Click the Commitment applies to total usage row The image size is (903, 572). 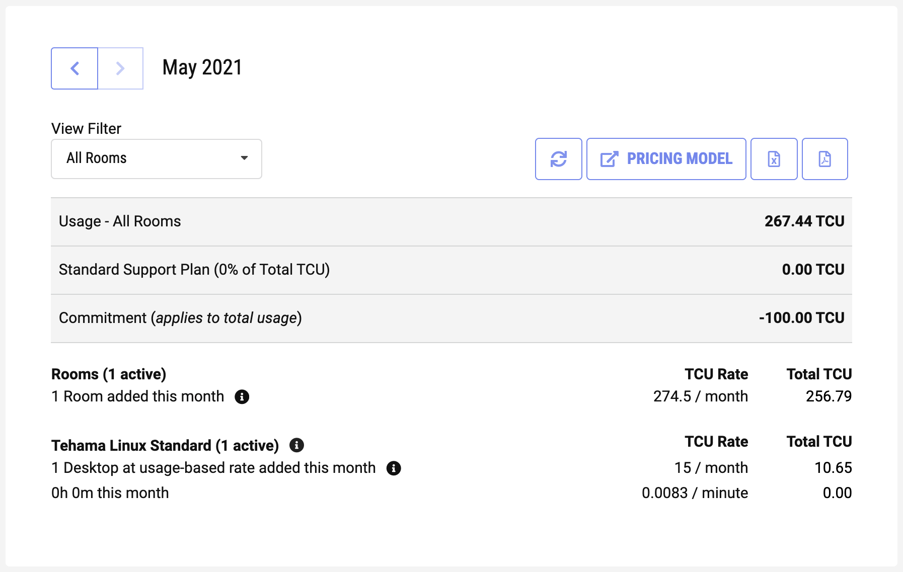(179, 317)
